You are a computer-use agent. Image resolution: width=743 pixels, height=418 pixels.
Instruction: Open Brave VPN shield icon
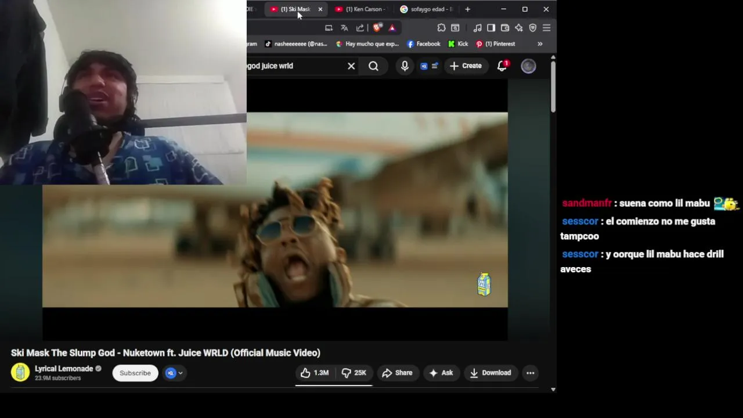coord(533,28)
